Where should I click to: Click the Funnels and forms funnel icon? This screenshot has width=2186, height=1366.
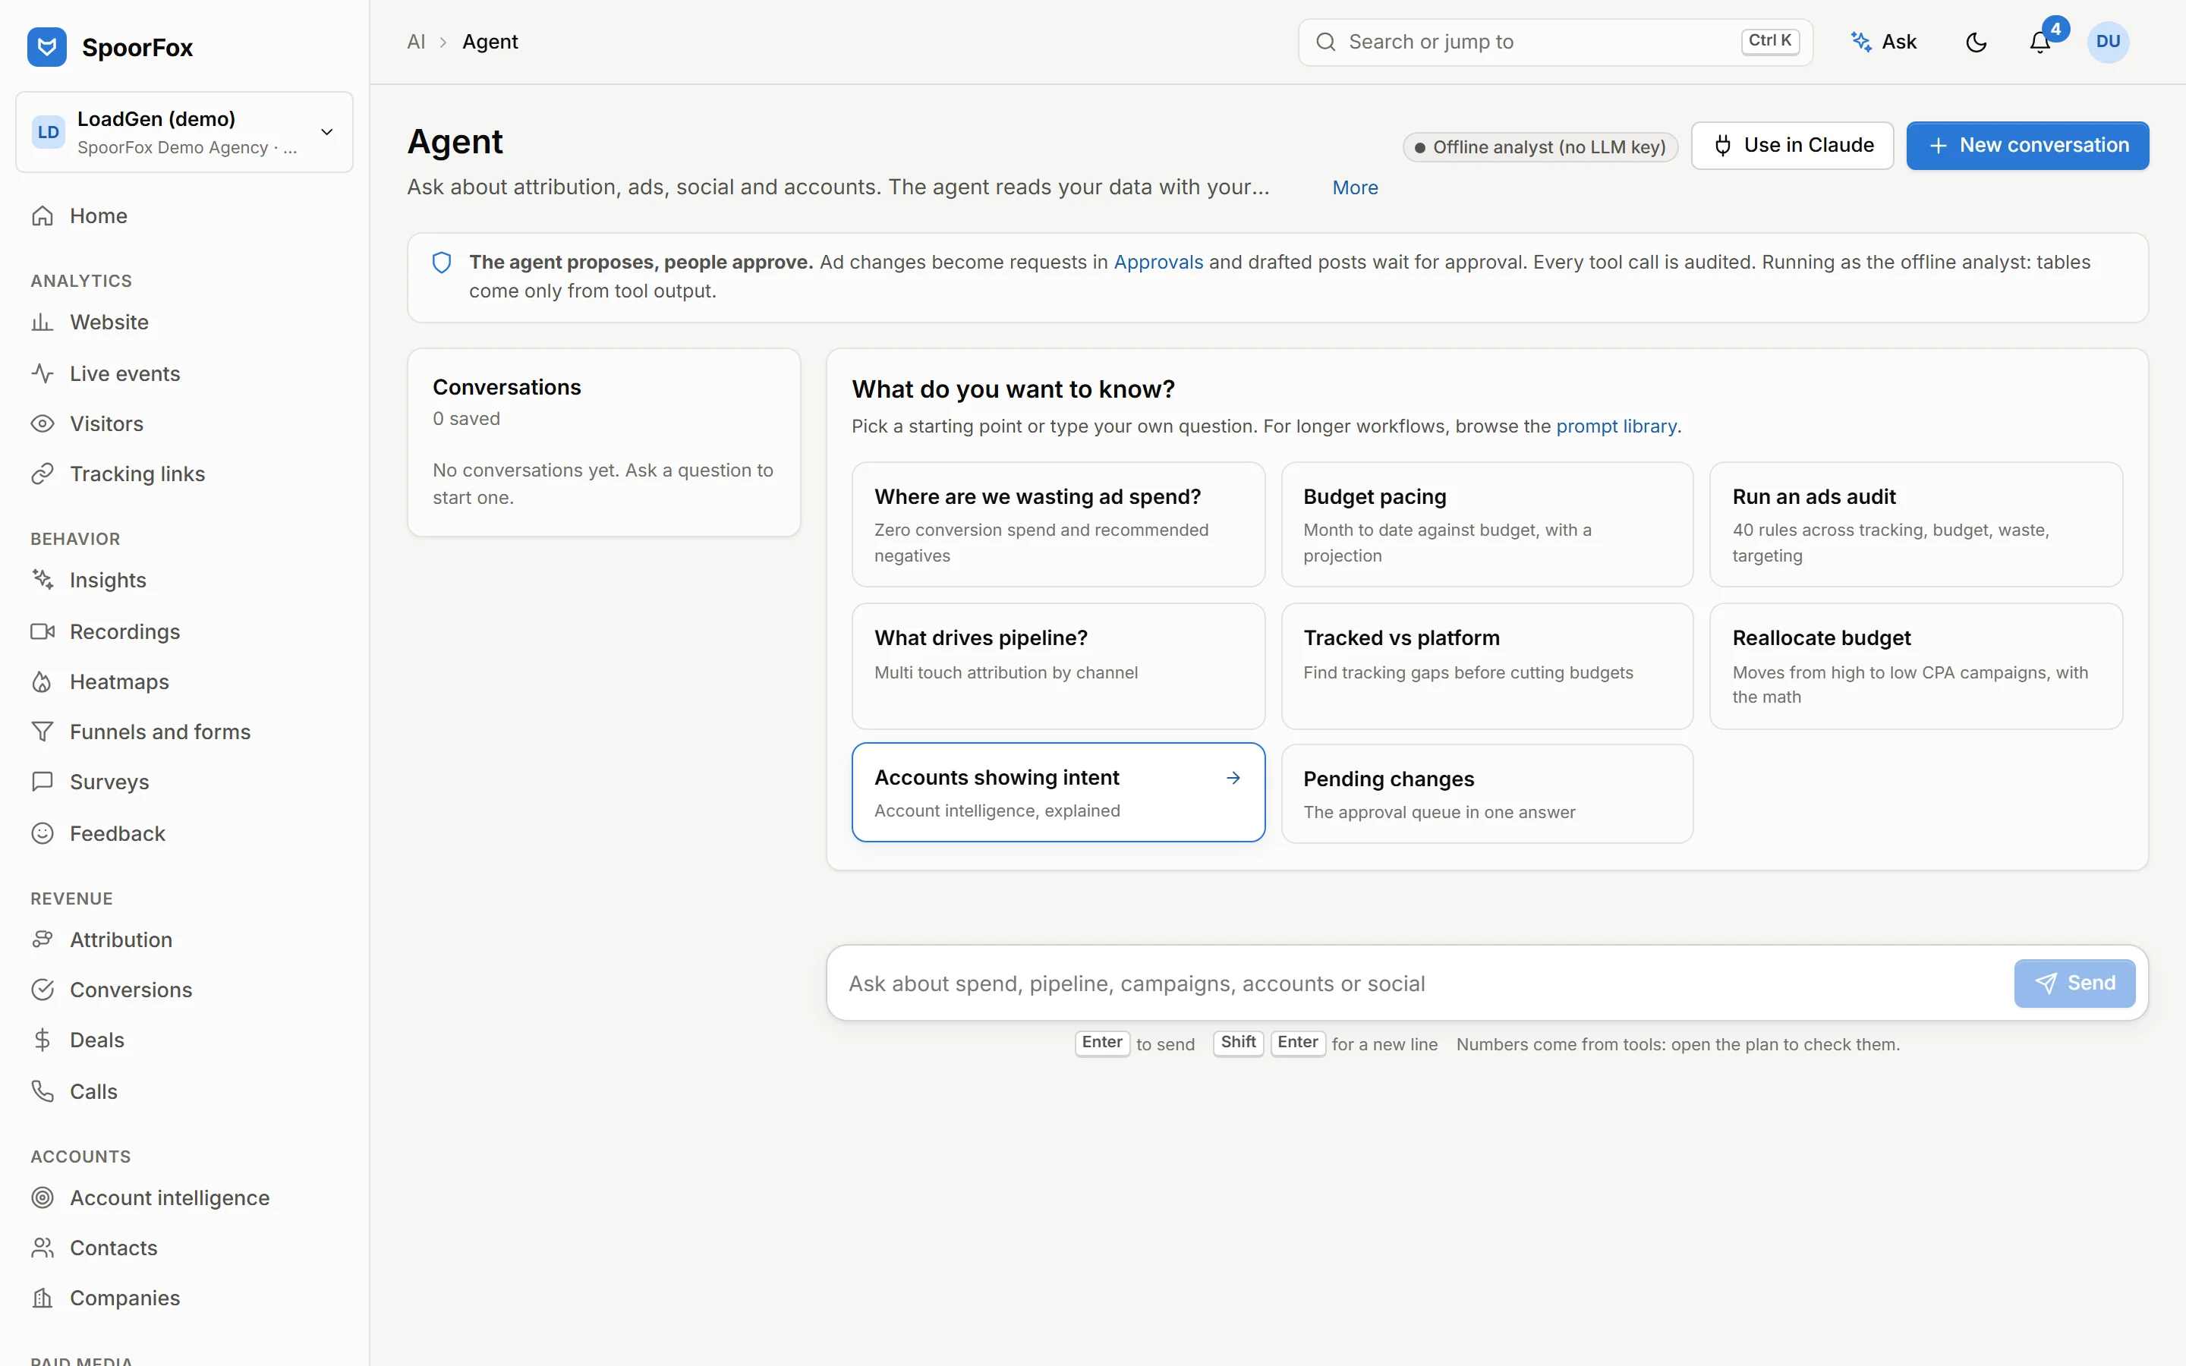point(43,732)
